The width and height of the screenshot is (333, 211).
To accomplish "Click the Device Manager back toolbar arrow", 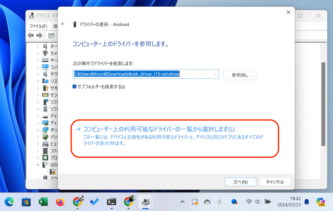I will [31, 36].
